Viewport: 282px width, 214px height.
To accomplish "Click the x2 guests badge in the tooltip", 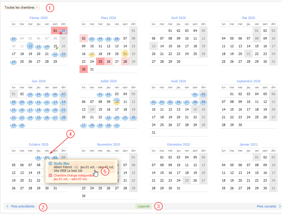I will pos(76,167).
